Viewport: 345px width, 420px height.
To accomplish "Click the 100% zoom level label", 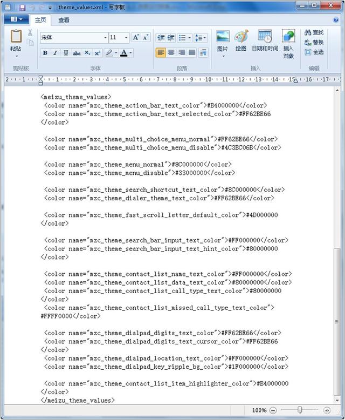I will pos(259,410).
